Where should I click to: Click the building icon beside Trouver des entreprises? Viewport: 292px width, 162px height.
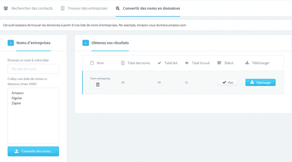click(x=63, y=8)
